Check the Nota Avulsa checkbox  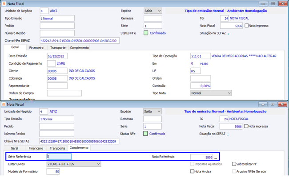(x=192, y=171)
